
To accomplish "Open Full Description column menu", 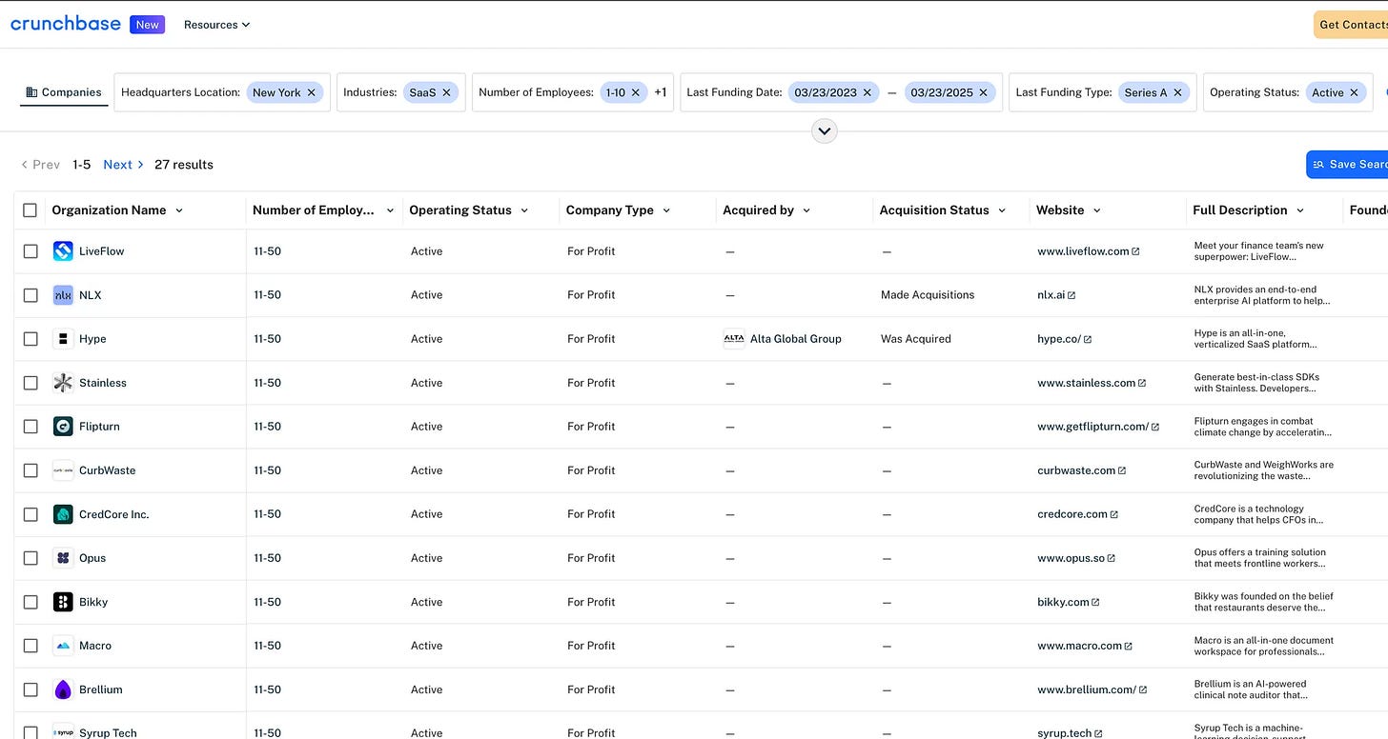I will [1300, 210].
